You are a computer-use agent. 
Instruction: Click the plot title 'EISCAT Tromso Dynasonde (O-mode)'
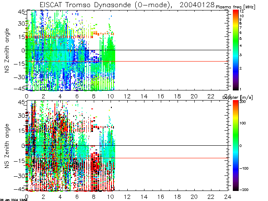pos(106,5)
